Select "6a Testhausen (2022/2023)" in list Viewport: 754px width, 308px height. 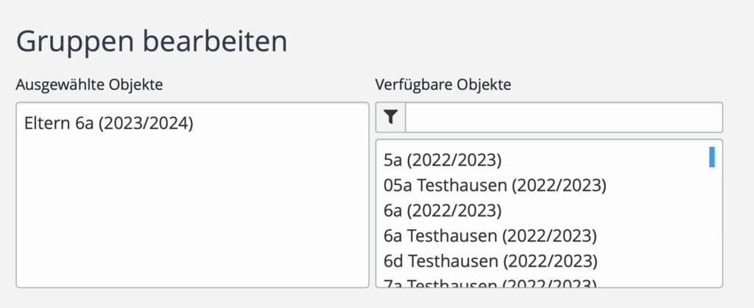(490, 236)
